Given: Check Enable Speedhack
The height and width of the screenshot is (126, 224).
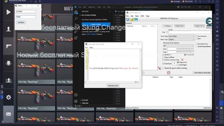Looking at the screenshot, I should (197, 47).
